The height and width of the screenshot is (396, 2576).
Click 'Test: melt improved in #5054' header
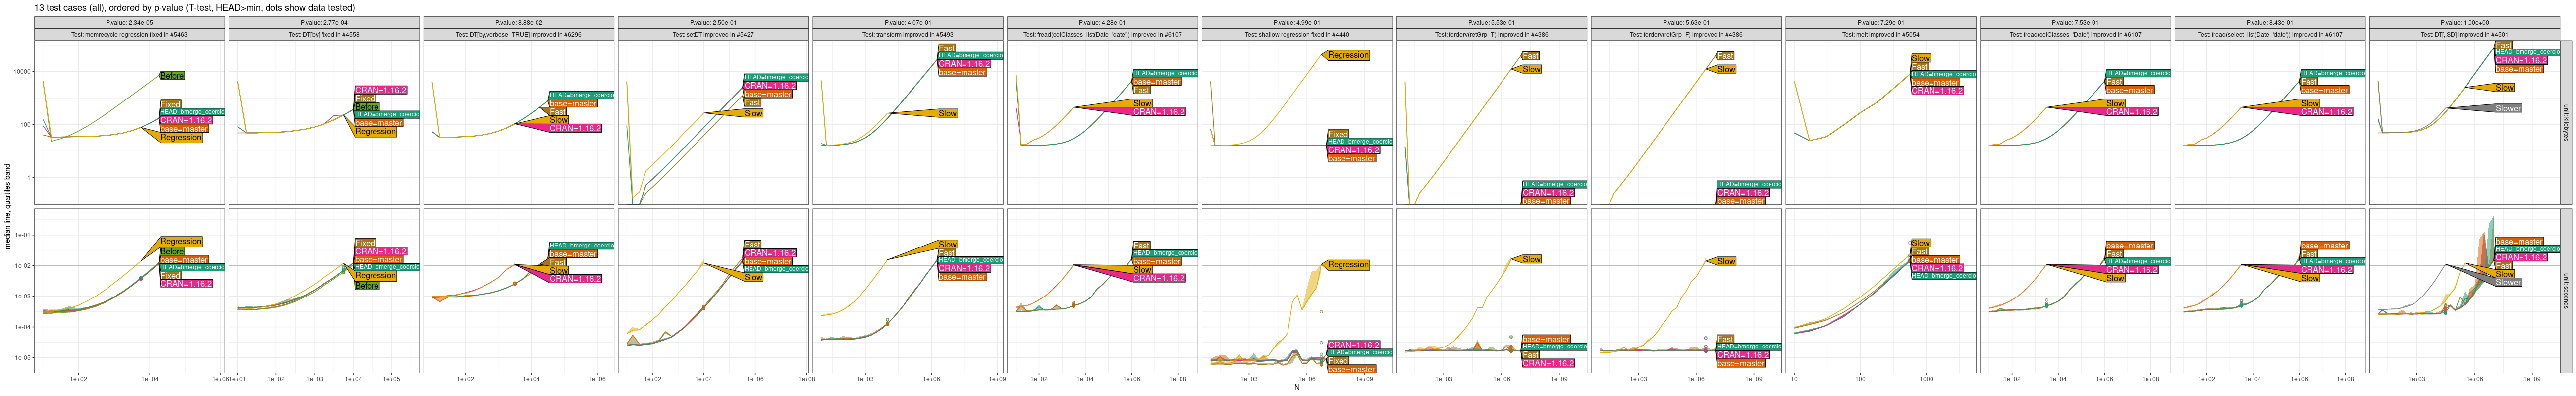[1880, 34]
